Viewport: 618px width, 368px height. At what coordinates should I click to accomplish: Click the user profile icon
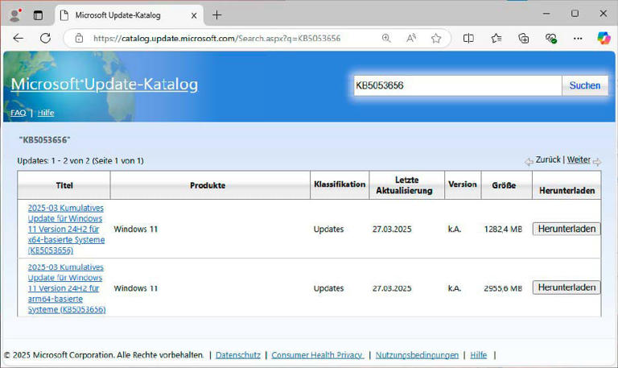14,14
